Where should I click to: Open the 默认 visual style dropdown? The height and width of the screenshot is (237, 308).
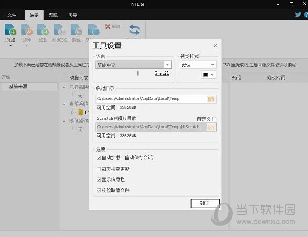198,65
